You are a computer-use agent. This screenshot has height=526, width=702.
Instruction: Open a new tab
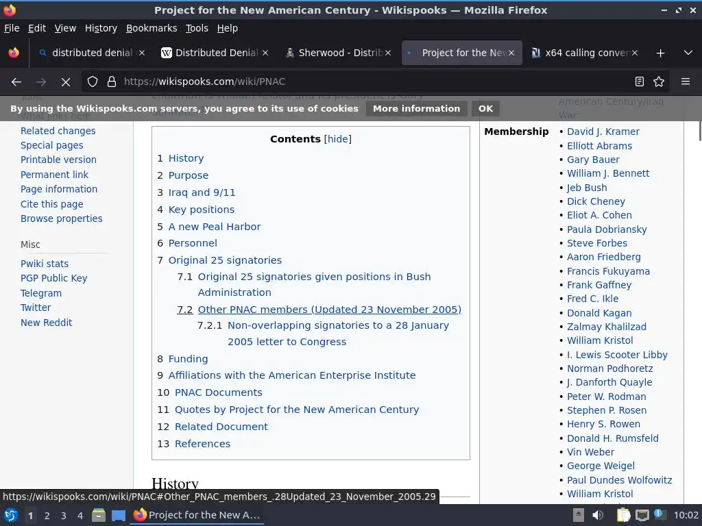point(660,53)
